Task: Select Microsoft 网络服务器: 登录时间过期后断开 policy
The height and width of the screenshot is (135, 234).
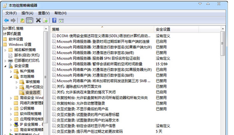Action: coord(103,41)
